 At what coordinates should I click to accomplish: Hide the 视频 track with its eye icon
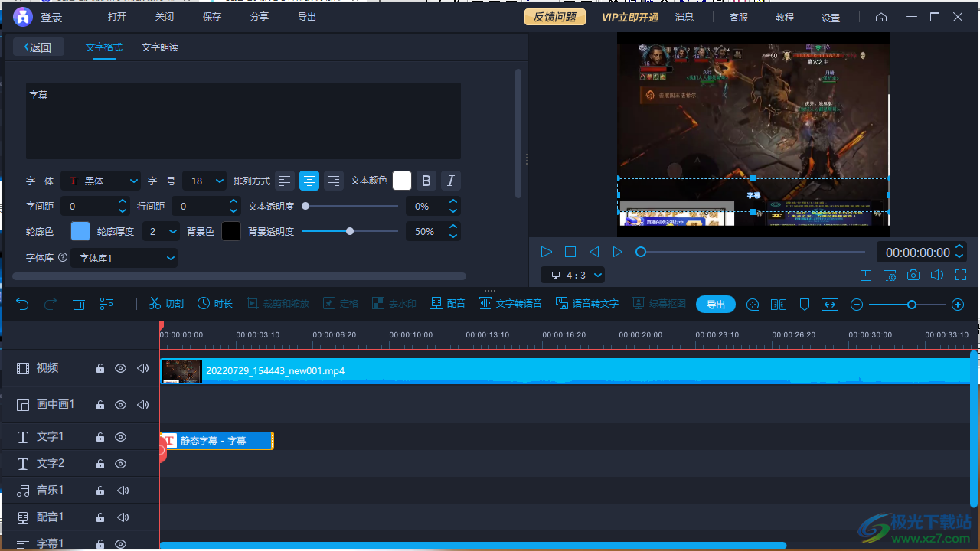click(x=120, y=368)
